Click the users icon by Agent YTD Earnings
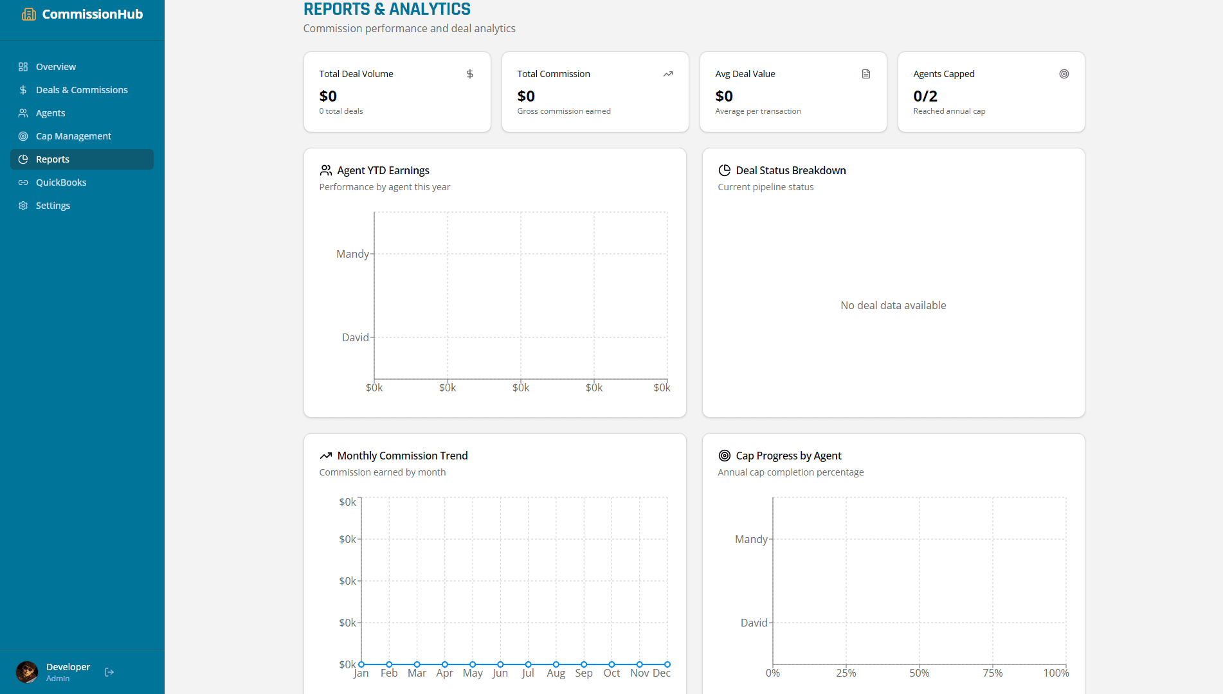The height and width of the screenshot is (694, 1223). (326, 170)
